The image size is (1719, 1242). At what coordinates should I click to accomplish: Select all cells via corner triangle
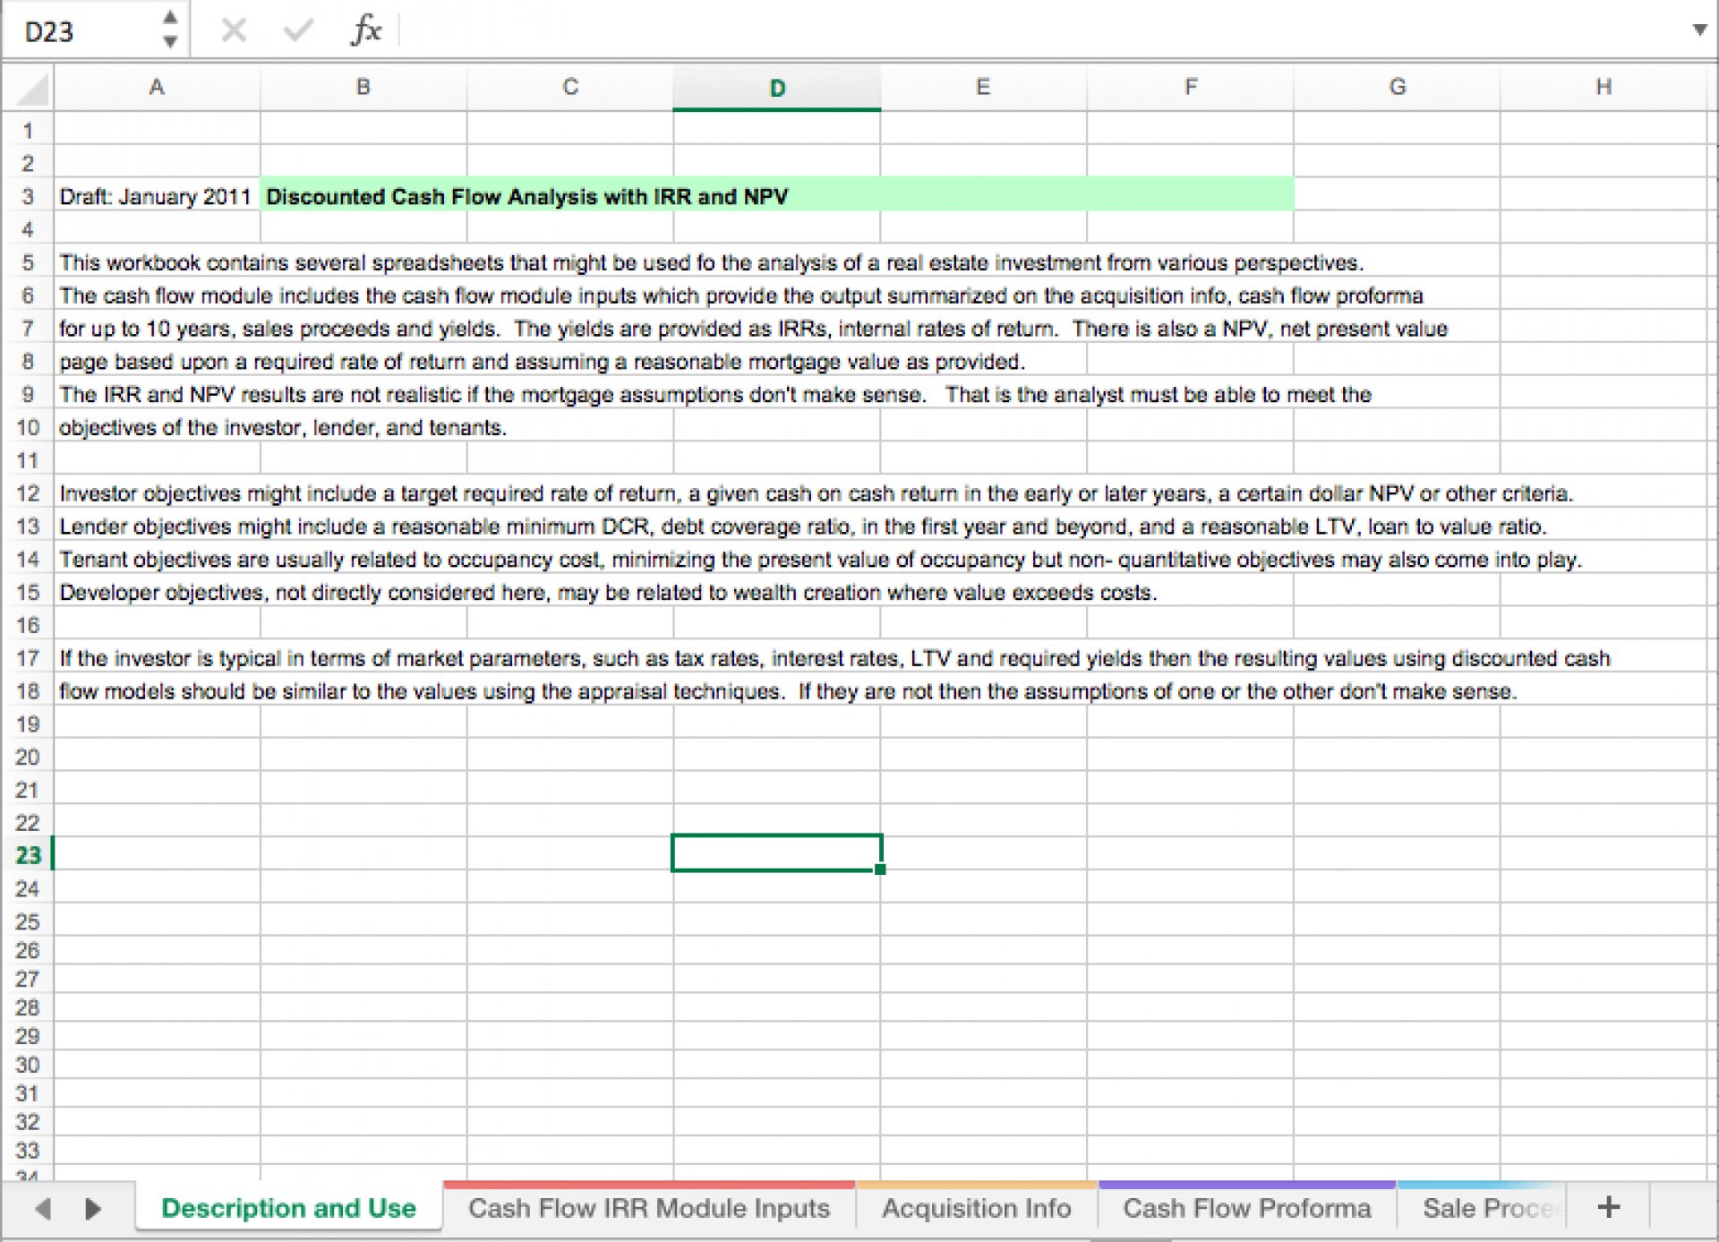click(x=32, y=90)
